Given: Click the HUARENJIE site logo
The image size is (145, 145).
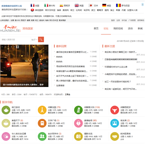Looking at the screenshot, I should coord(10,29).
